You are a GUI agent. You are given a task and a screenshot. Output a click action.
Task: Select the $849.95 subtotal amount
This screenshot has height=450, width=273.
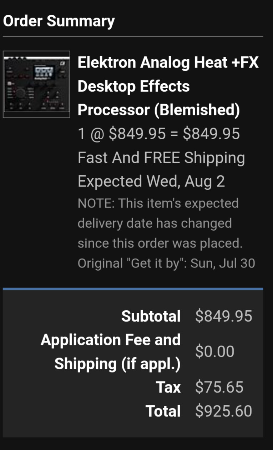(224, 316)
